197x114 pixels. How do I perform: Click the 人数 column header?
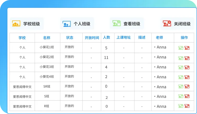click(107, 37)
